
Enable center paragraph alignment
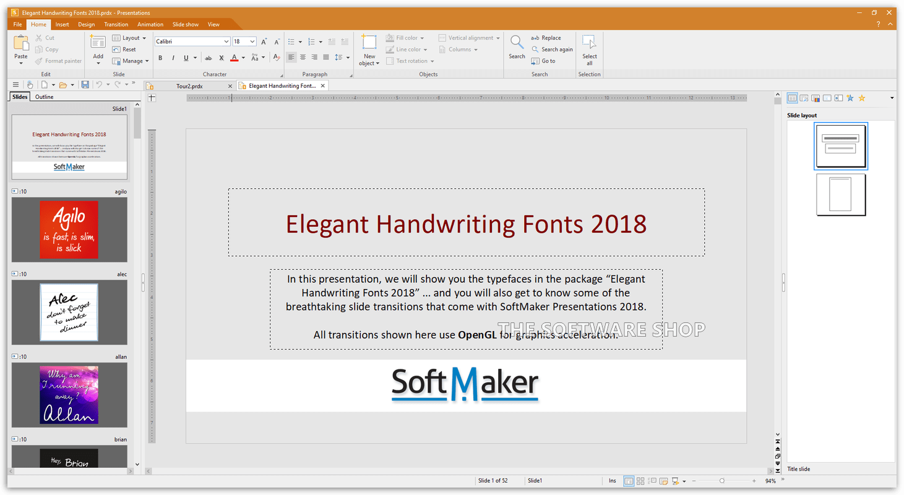(x=303, y=58)
